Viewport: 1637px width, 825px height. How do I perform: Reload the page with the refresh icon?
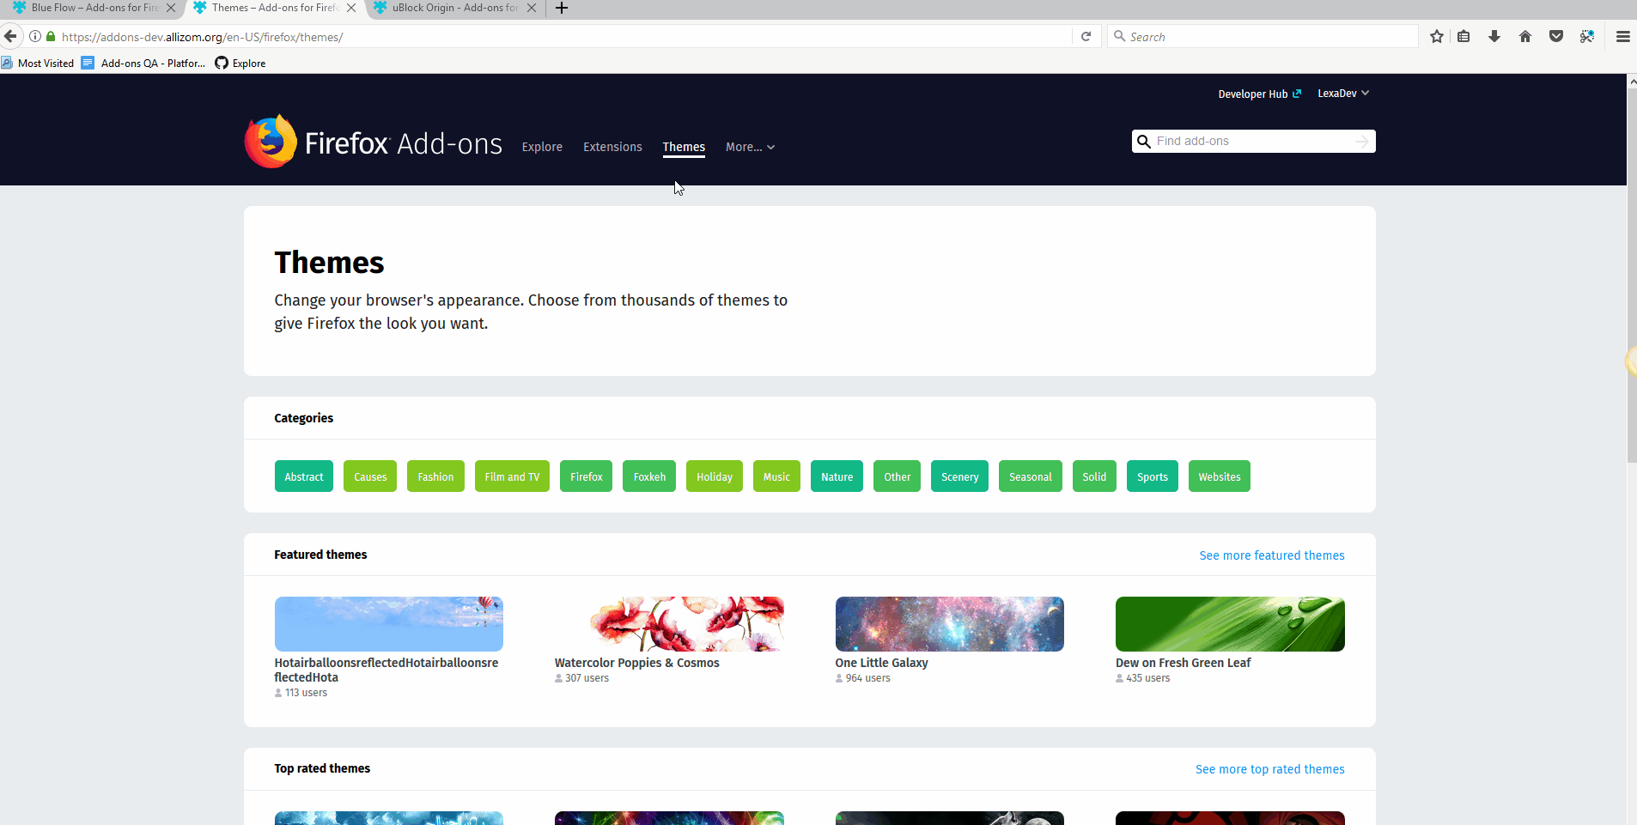coord(1086,36)
